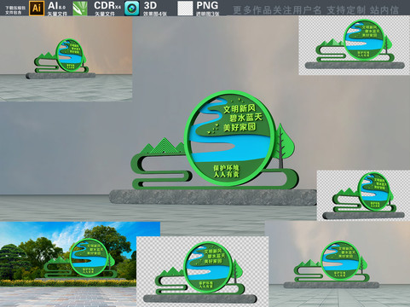
Task: Click the green CorelDRAW balloon icon
Action: [x=80, y=8]
